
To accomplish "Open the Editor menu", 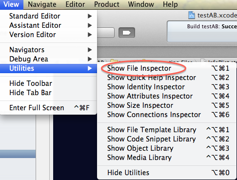I will [75, 4].
